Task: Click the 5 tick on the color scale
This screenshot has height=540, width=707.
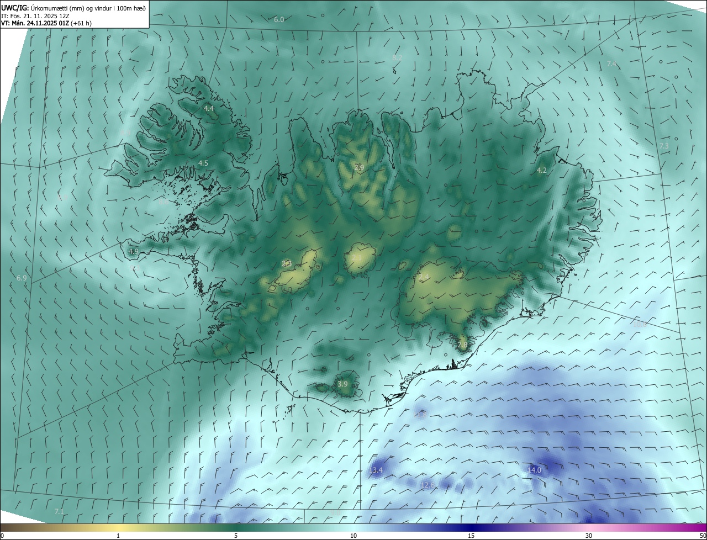Action: [x=236, y=536]
